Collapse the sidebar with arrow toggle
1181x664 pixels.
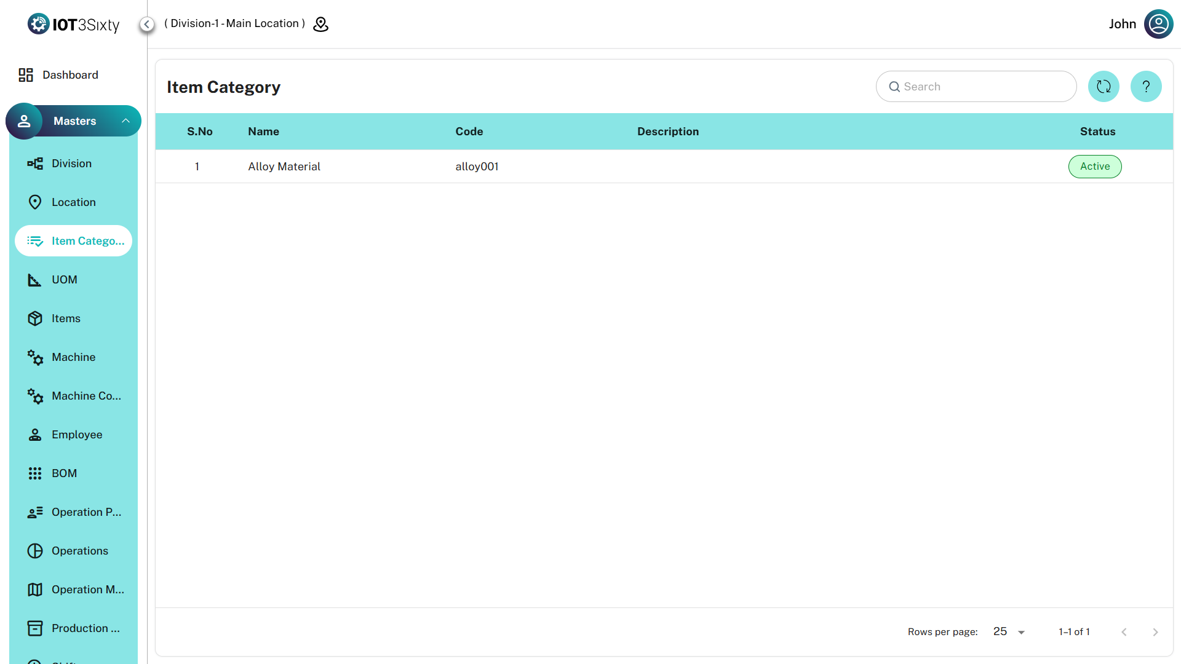146,24
